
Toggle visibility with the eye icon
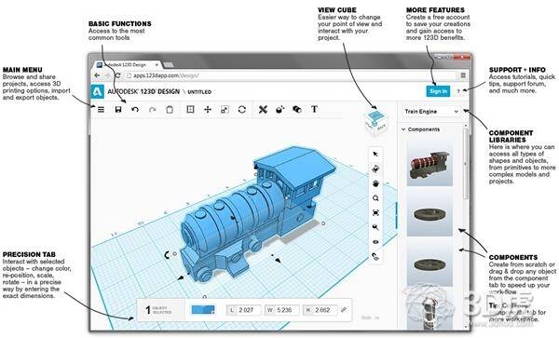[375, 242]
